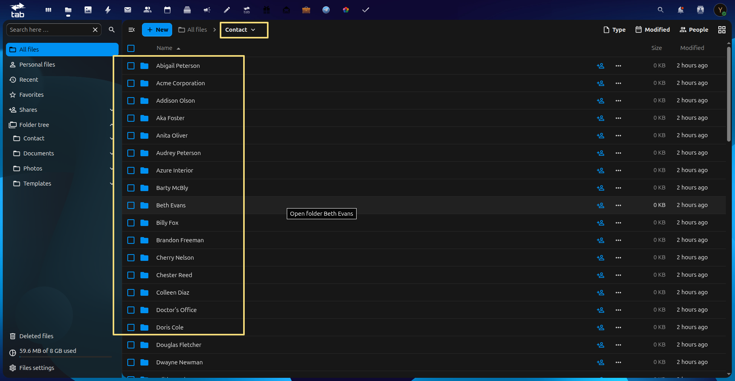Open the Recent files view

pos(62,80)
